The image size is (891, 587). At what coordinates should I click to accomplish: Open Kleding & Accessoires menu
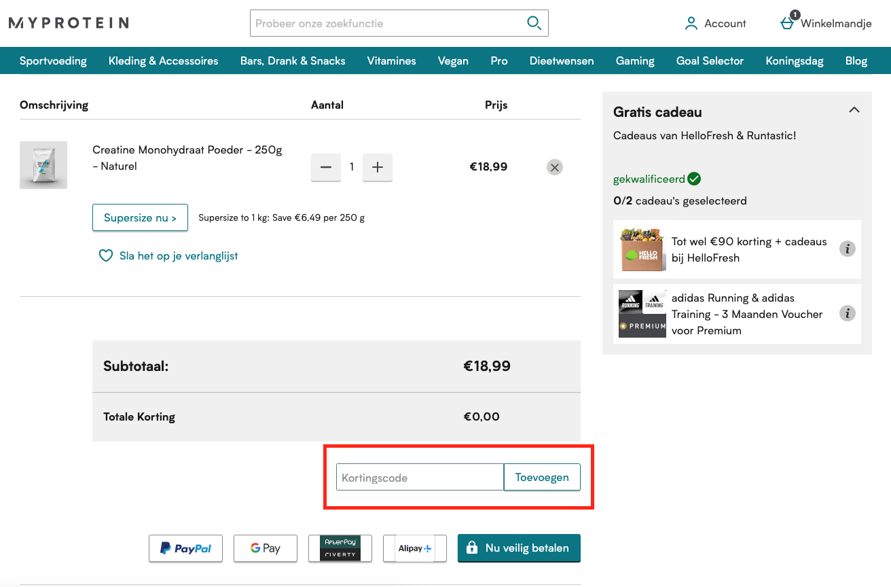tap(164, 60)
